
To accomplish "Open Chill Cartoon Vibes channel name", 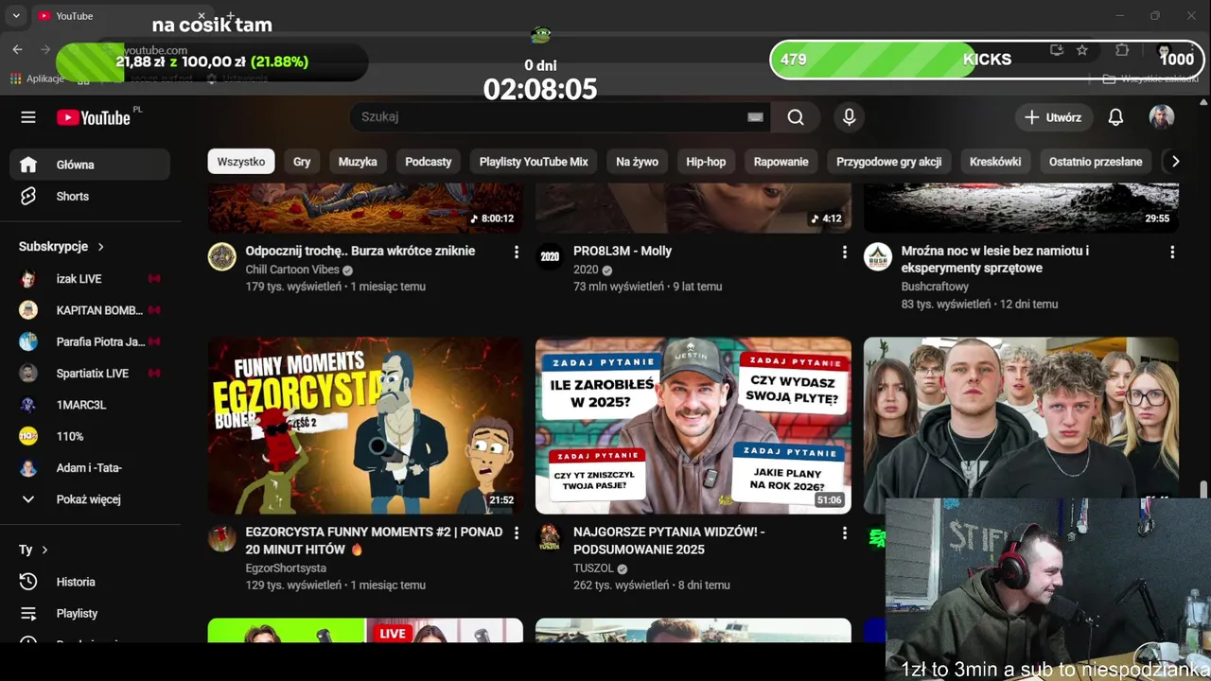I will tap(292, 270).
